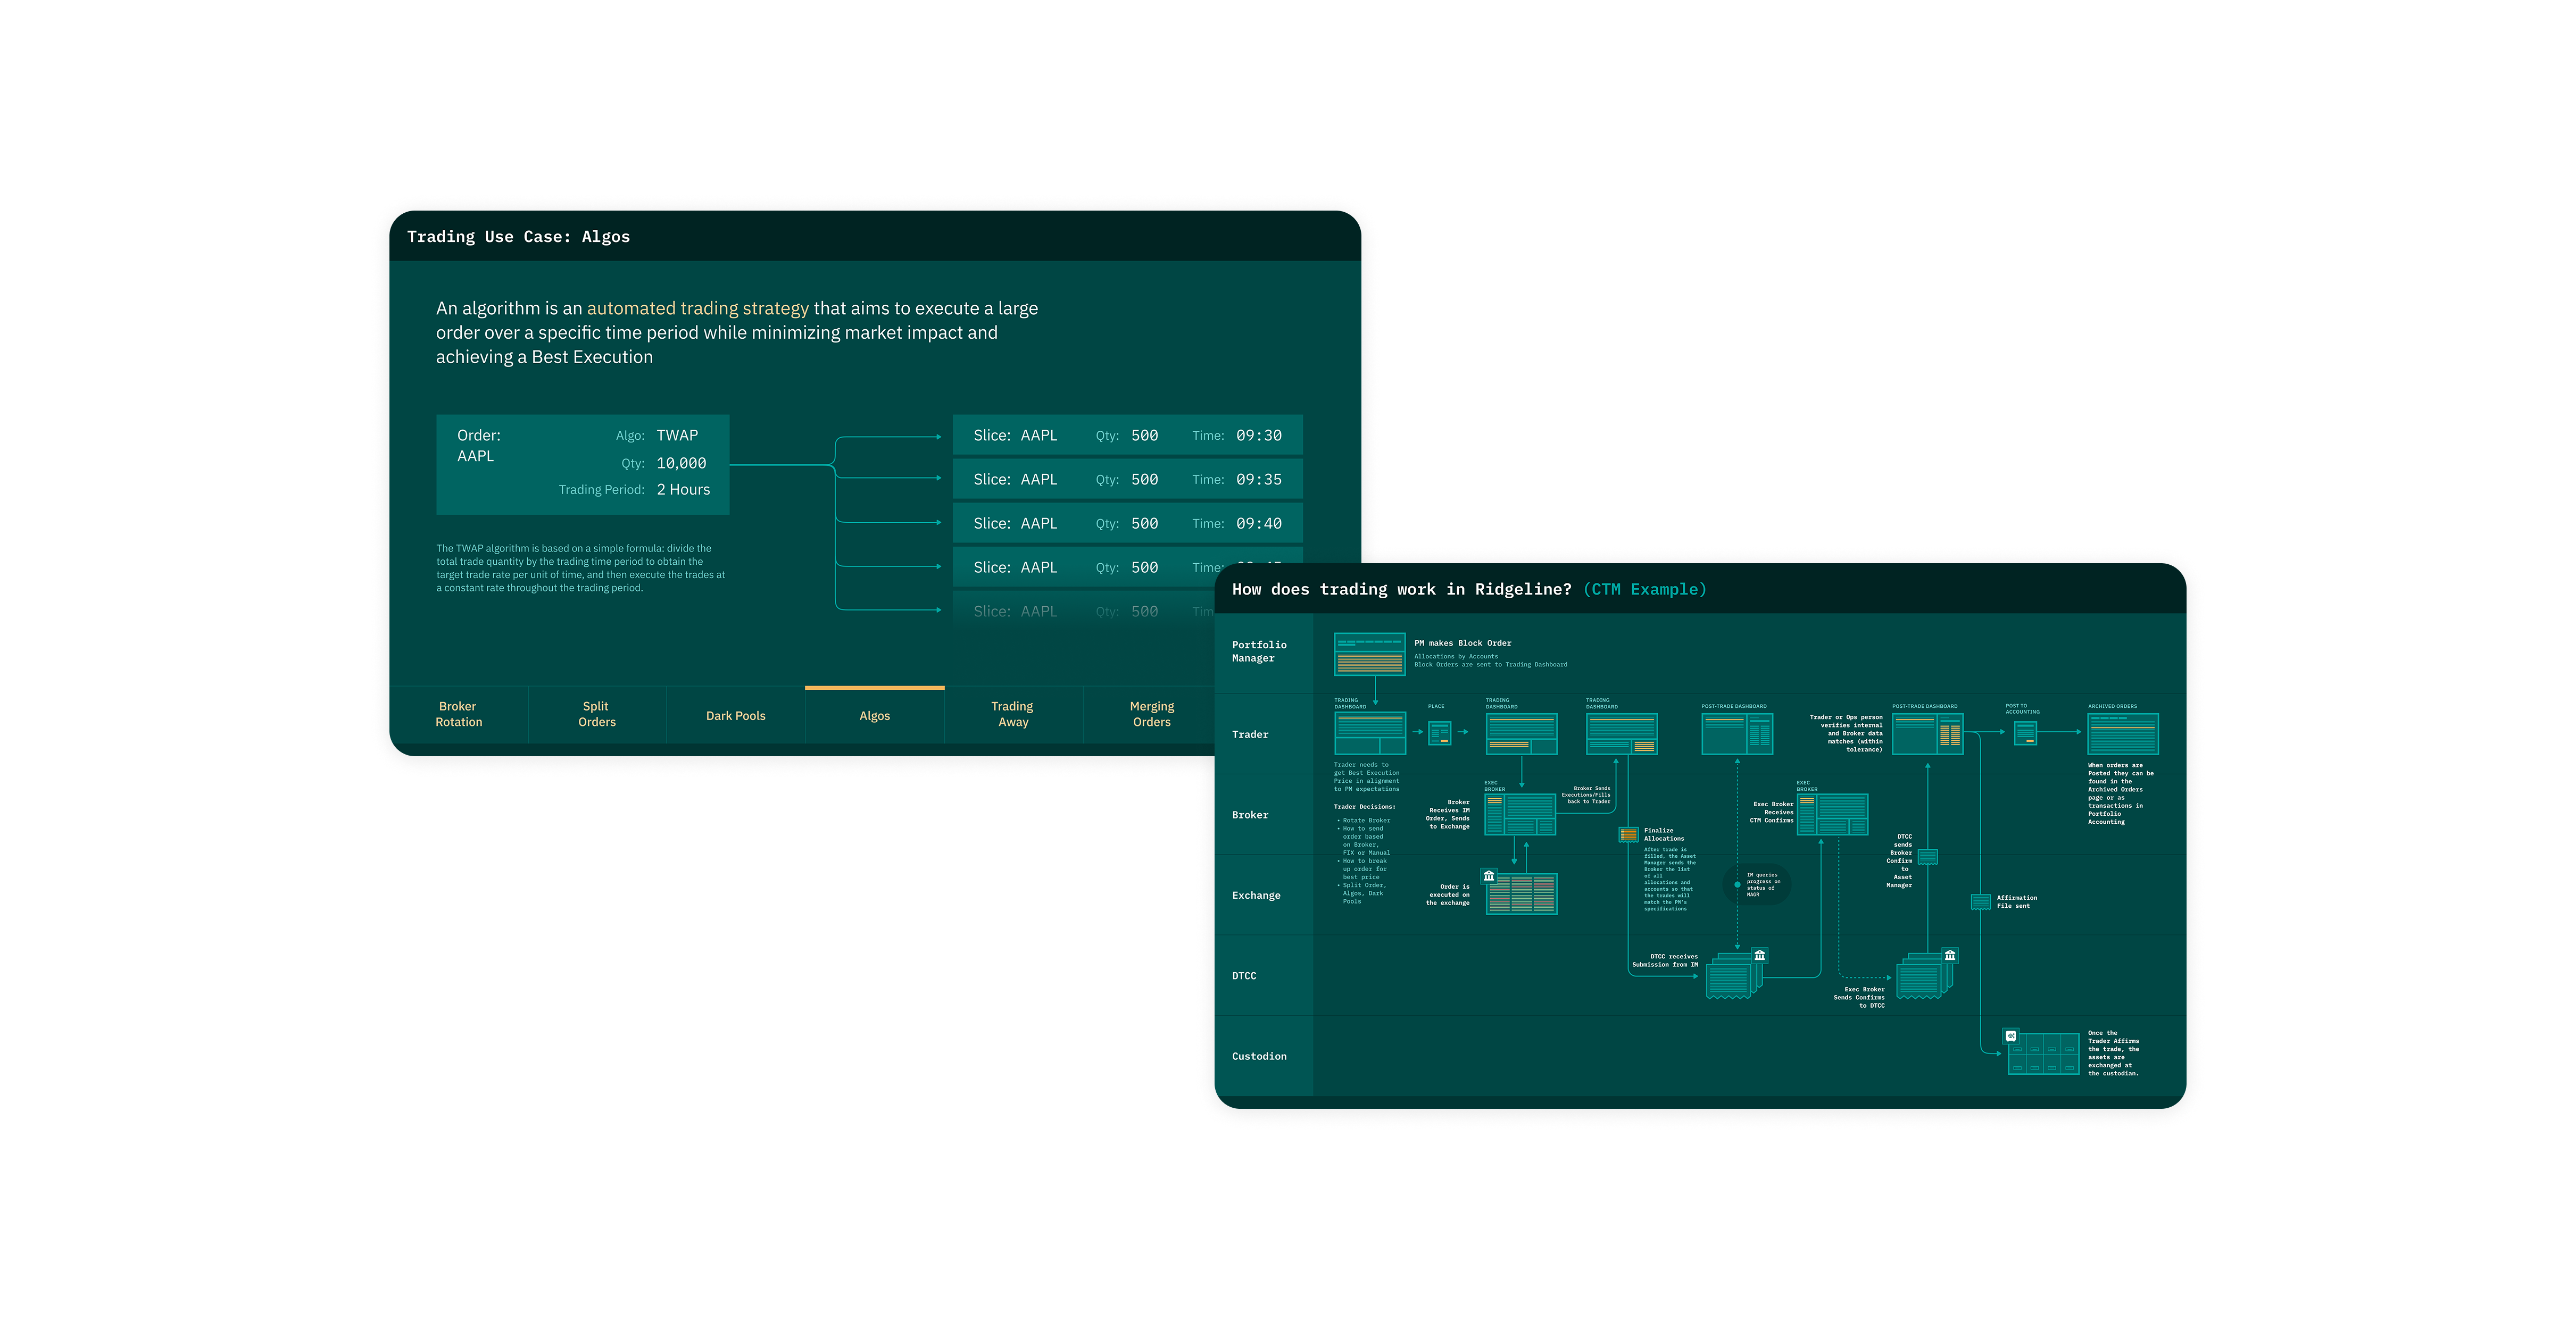Click the IM queries progress status dot
Image resolution: width=2576 pixels, height=1321 pixels.
tap(1737, 884)
